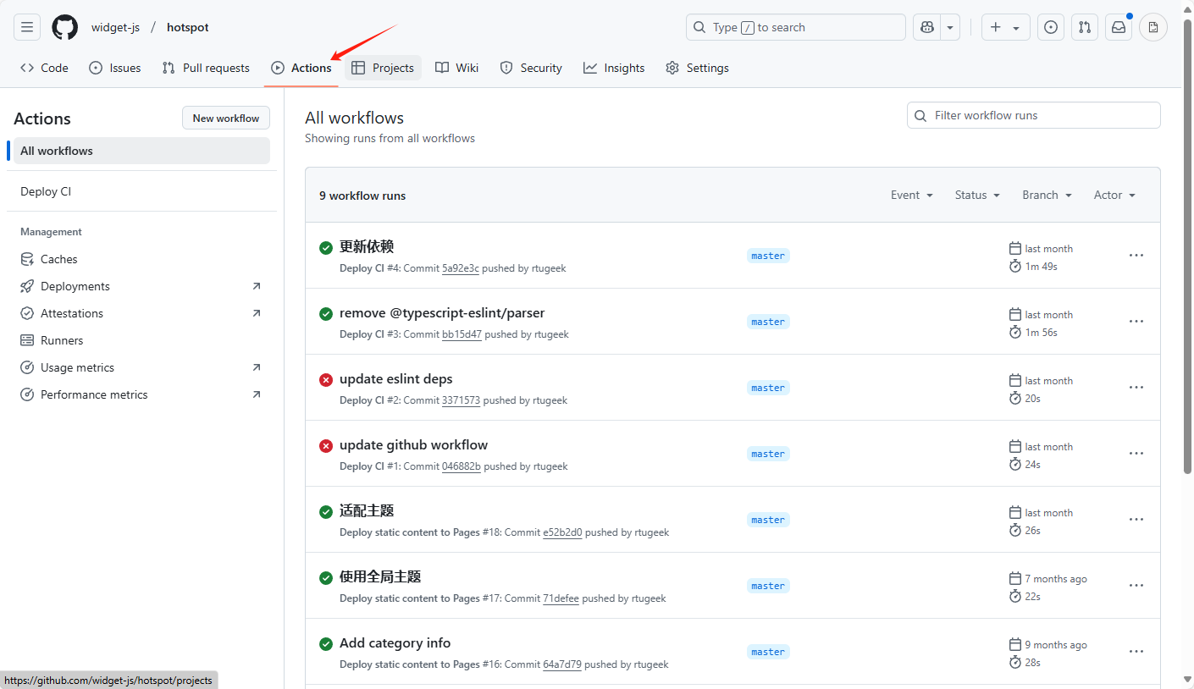Open the Pull requests tab
Viewport: 1194px width, 689px height.
point(206,68)
